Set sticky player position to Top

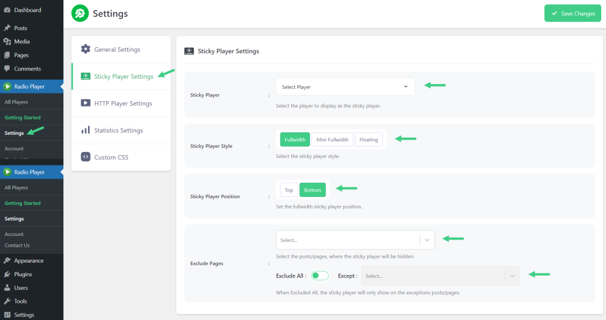(x=289, y=190)
